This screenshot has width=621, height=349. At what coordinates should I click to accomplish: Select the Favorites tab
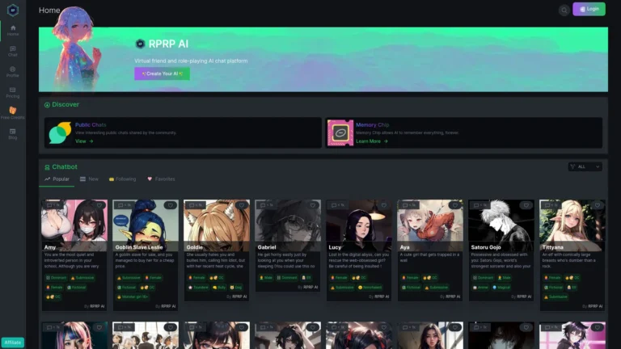coord(161,179)
